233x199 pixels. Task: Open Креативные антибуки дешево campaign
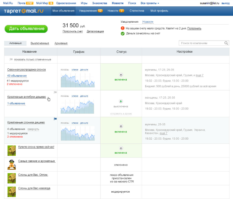pos(26,97)
